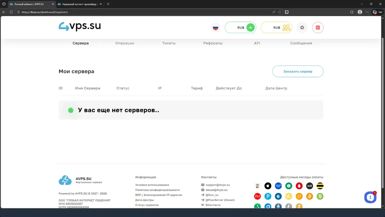Open the Russian flag language selector

215,27
